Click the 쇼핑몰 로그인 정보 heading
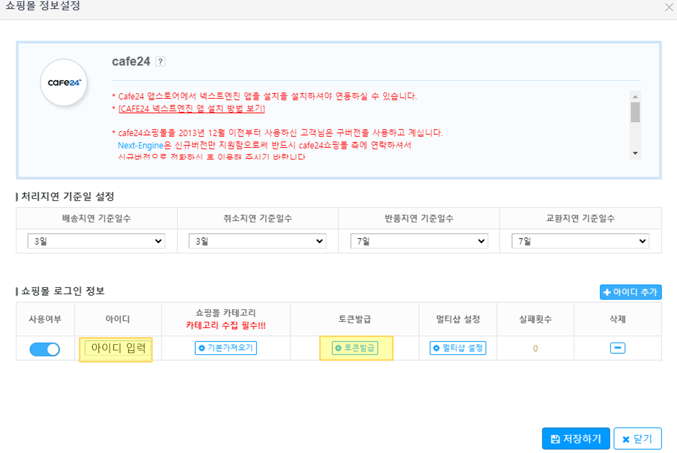This screenshot has width=677, height=453. pyautogui.click(x=62, y=291)
